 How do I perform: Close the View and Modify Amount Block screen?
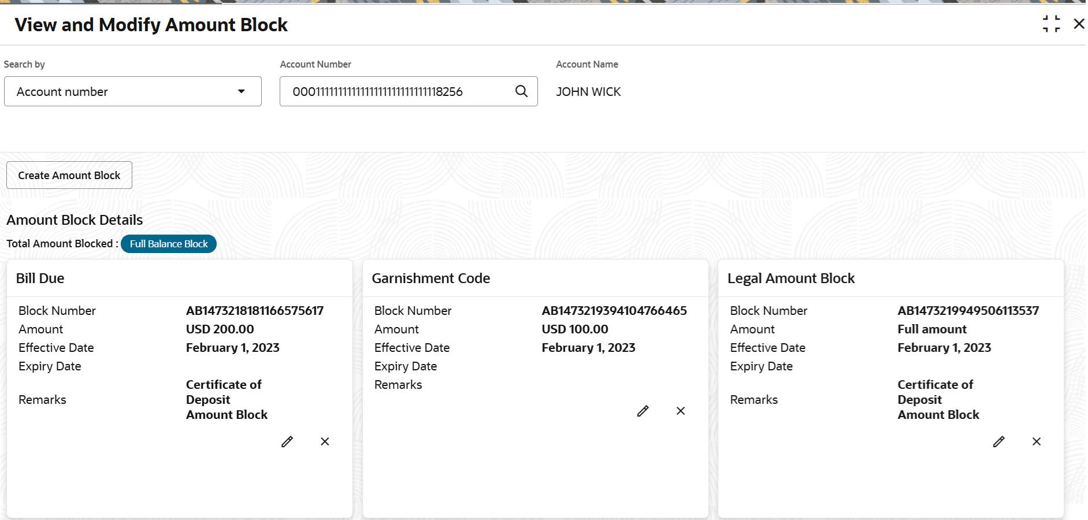[1079, 24]
